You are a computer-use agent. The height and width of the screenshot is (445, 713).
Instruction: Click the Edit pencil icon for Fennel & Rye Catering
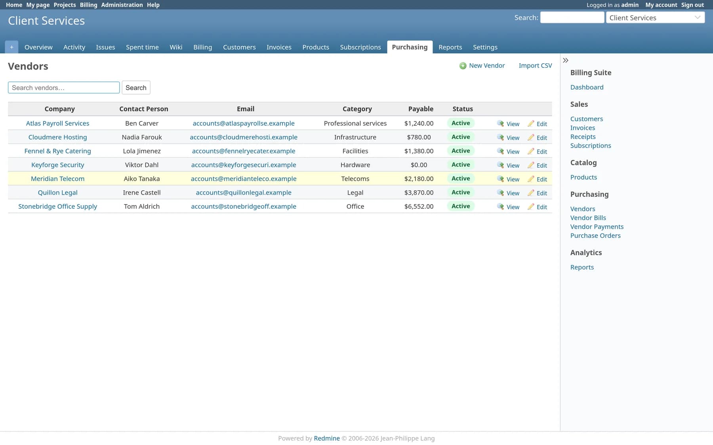531,151
